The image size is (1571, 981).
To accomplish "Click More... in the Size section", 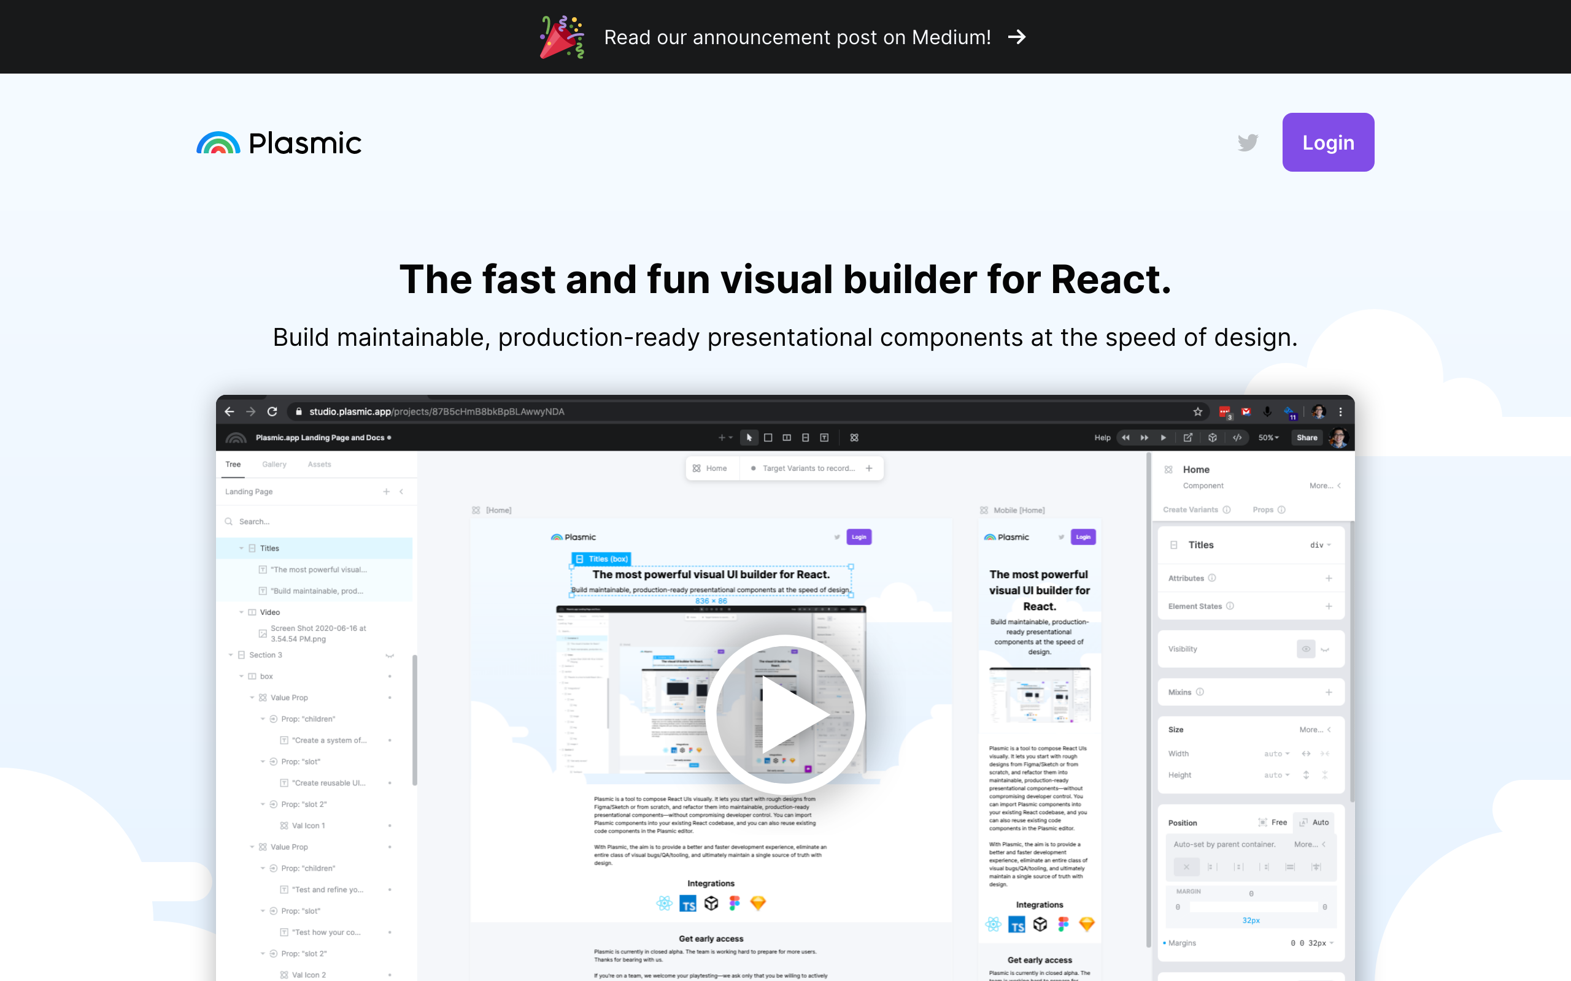I will [x=1314, y=730].
